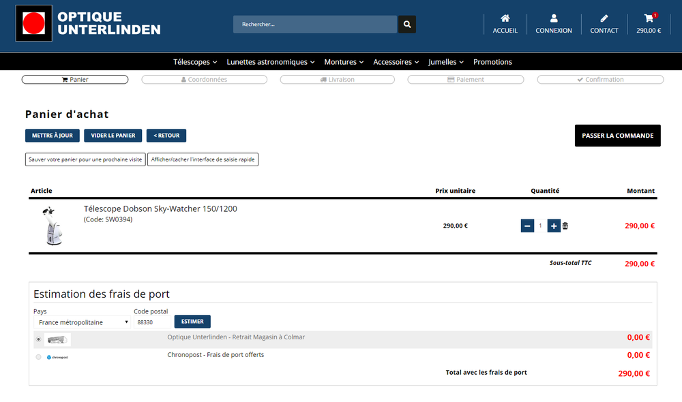
Task: Click the quantity input field
Action: click(541, 226)
